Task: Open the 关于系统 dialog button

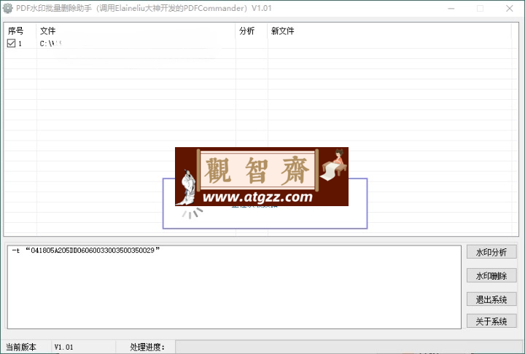Action: (x=491, y=321)
